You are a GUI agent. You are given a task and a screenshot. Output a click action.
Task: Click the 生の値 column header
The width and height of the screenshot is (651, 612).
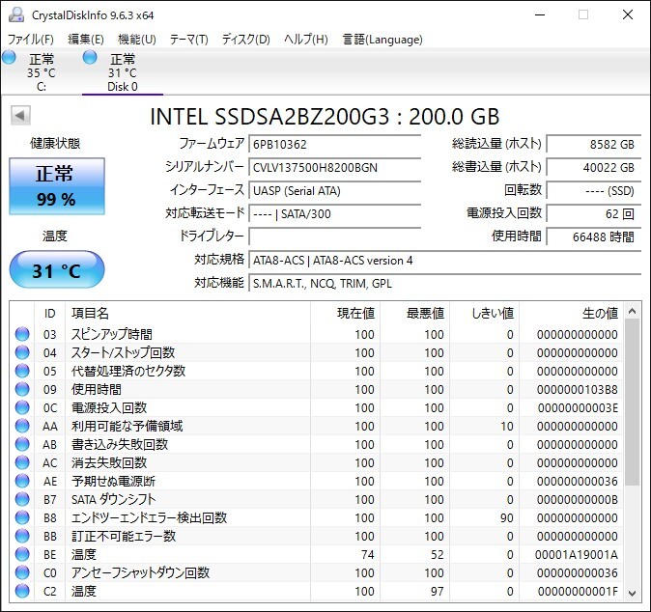tap(599, 314)
